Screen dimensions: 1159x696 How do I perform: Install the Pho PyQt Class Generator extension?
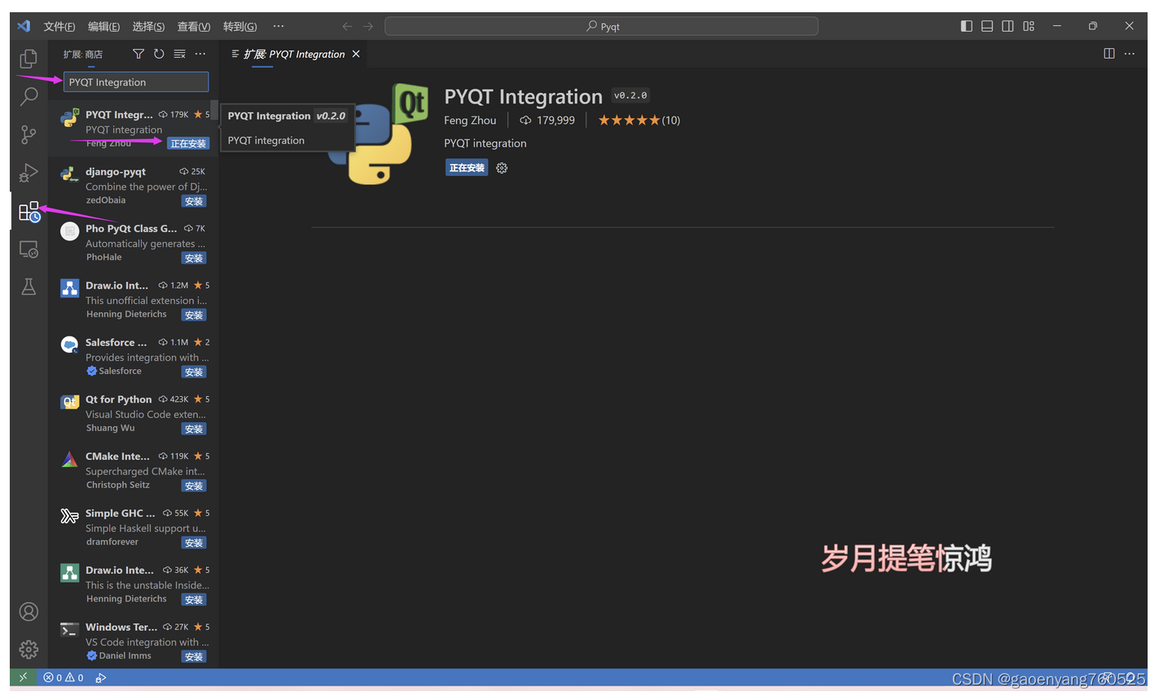coord(194,258)
